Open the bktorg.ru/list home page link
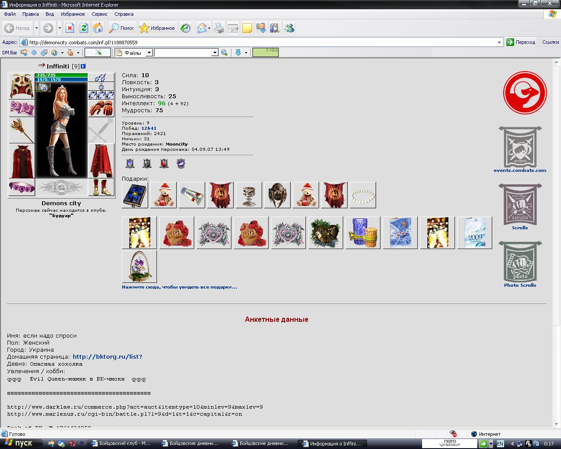 [107, 356]
